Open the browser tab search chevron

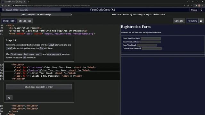click(x=188, y=2)
